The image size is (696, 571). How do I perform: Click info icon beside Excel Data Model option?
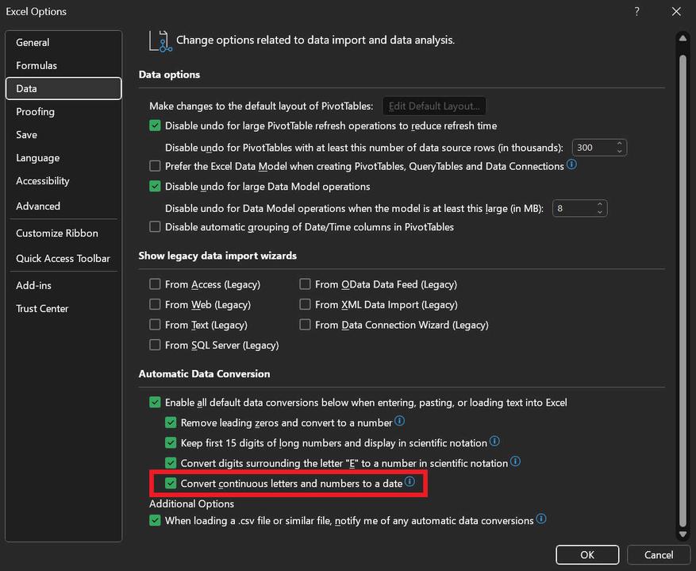(x=571, y=166)
